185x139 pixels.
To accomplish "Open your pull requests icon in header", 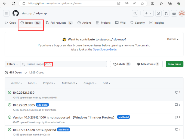I will [x=166, y=13].
